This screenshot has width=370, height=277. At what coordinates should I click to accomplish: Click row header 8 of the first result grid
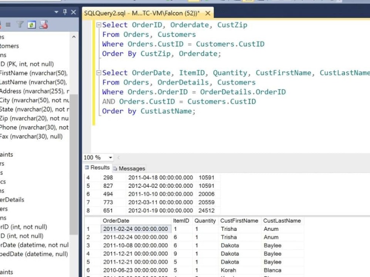(92, 211)
